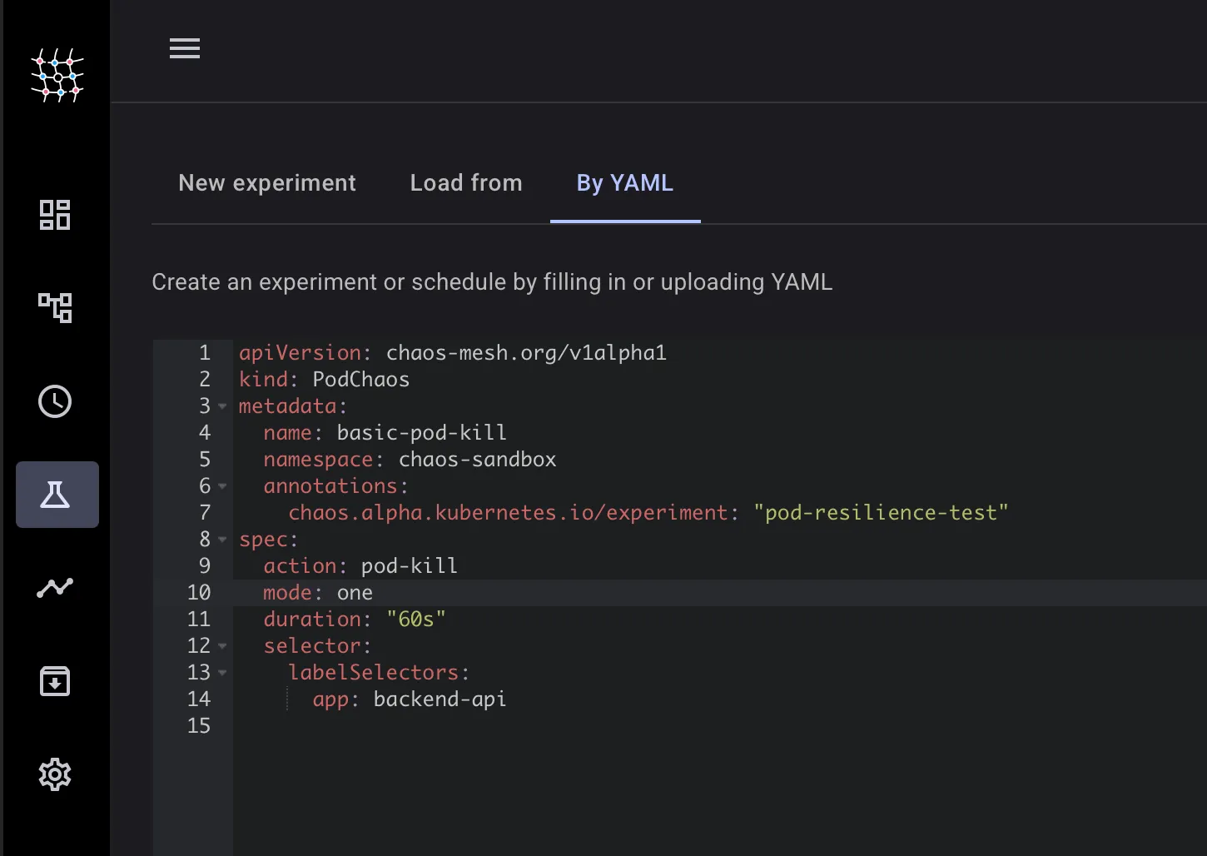Screen dimensions: 1207x856
Task: Open the Events trend line icon
Action: pyautogui.click(x=55, y=588)
